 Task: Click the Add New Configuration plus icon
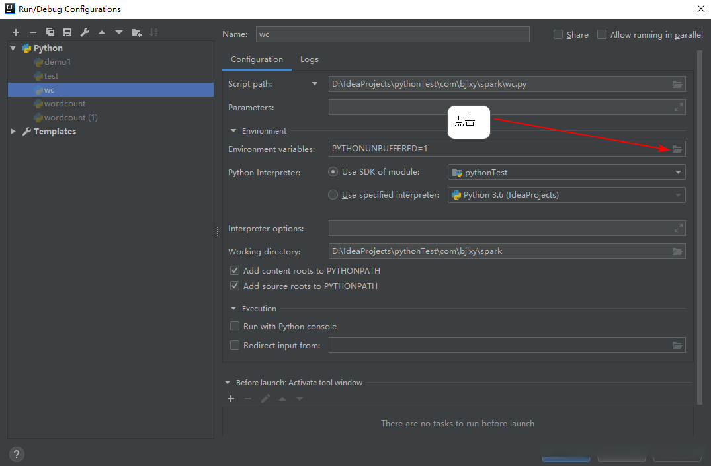pyautogui.click(x=16, y=32)
